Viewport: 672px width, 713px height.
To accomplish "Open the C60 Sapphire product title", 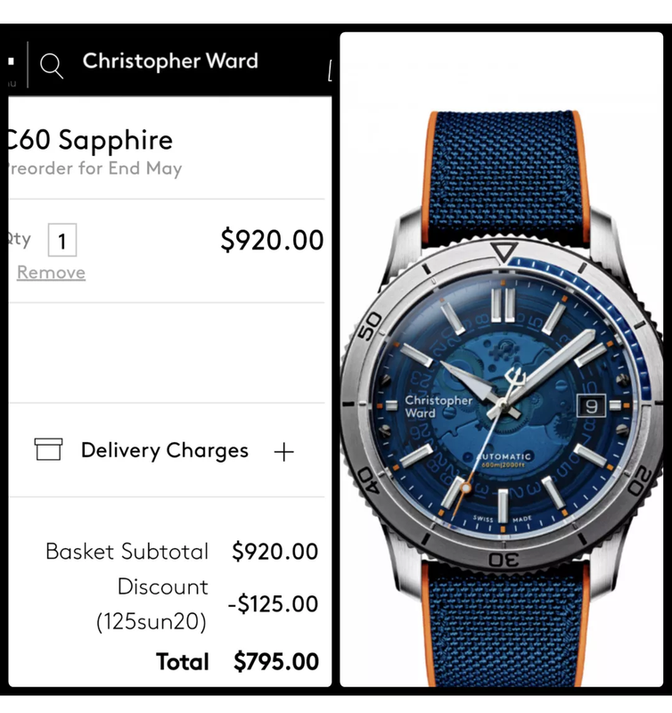I will pyautogui.click(x=90, y=140).
